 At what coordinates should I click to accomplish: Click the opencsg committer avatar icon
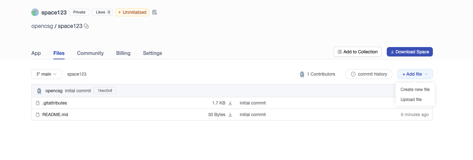point(39,91)
